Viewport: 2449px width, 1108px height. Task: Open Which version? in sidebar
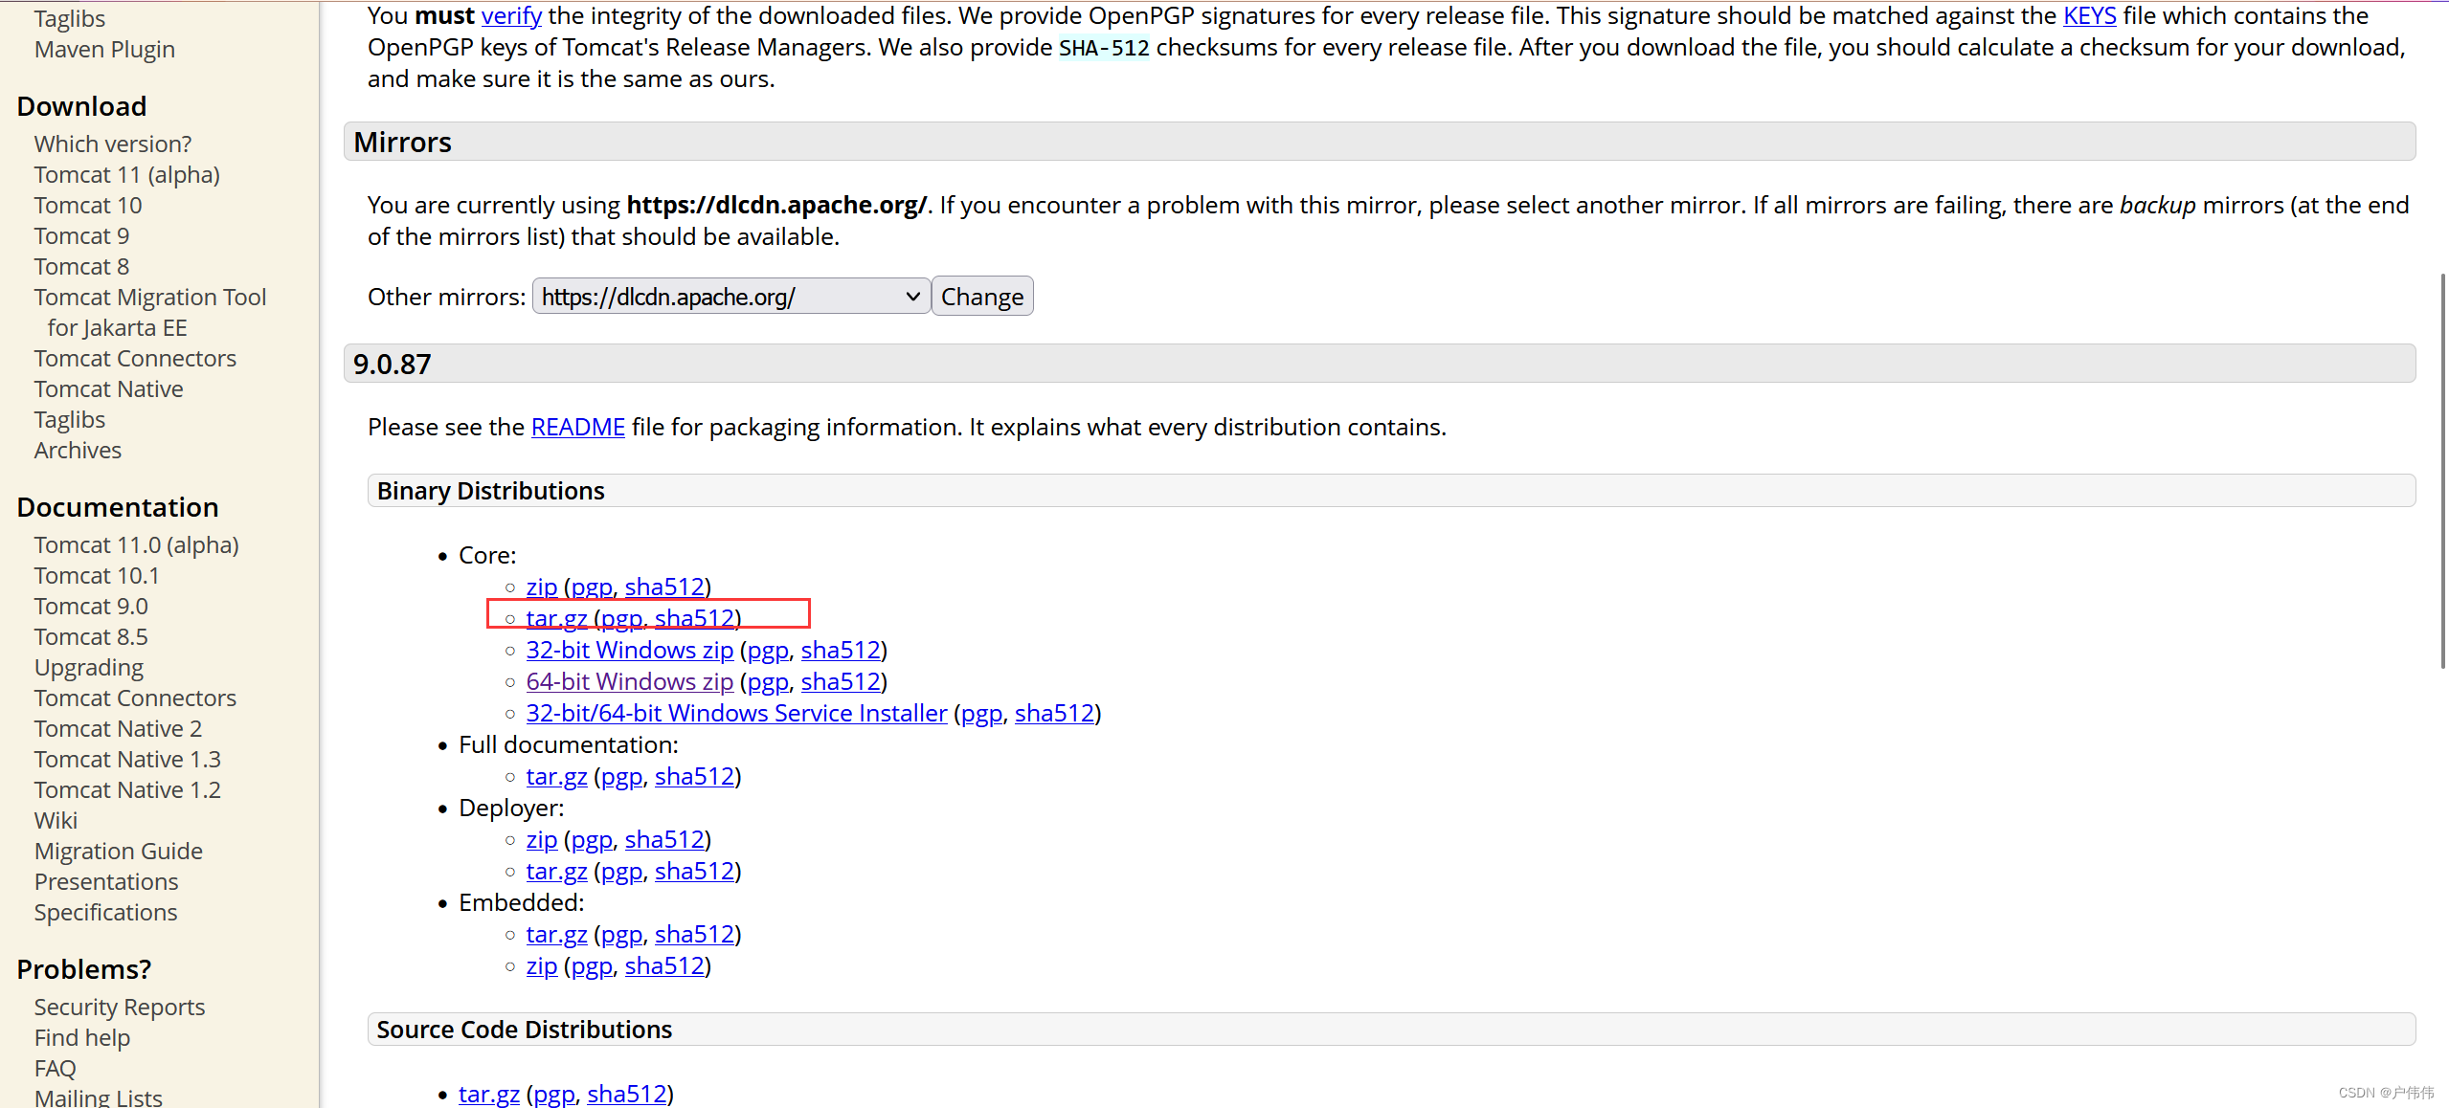(113, 144)
